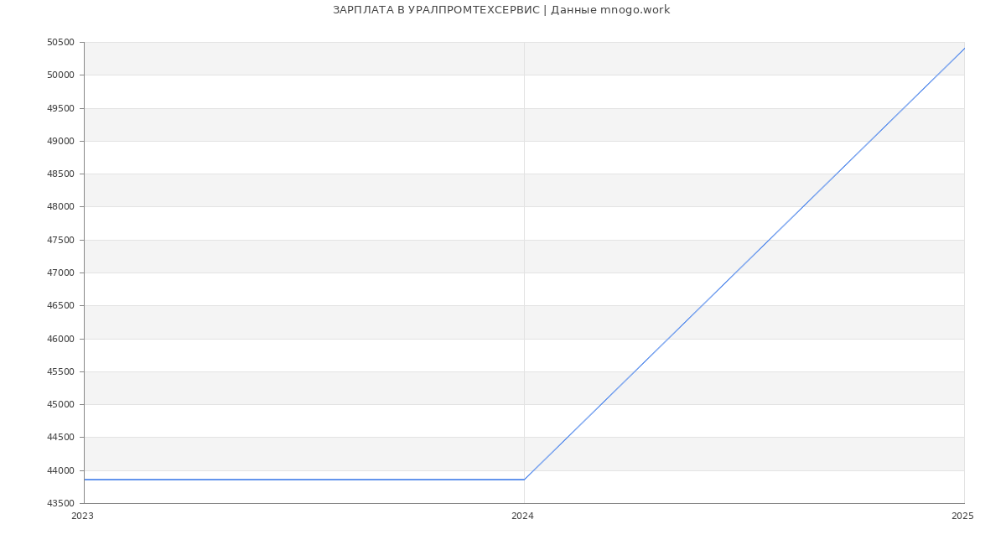Click the 46000 y-axis label
The height and width of the screenshot is (545, 1006).
tap(60, 339)
